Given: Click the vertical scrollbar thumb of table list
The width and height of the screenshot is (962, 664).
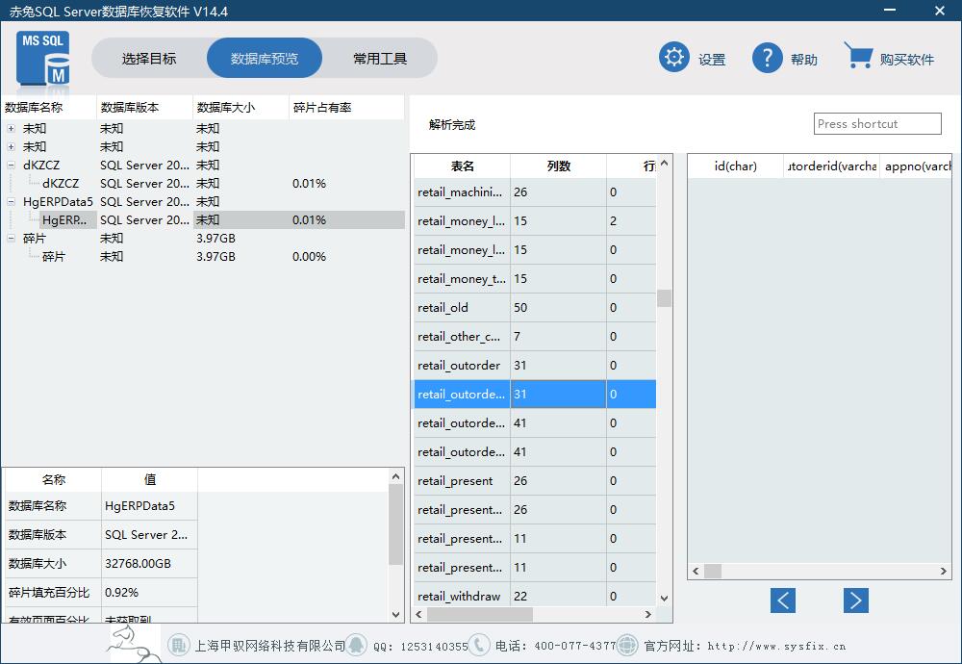Looking at the screenshot, I should pos(664,298).
